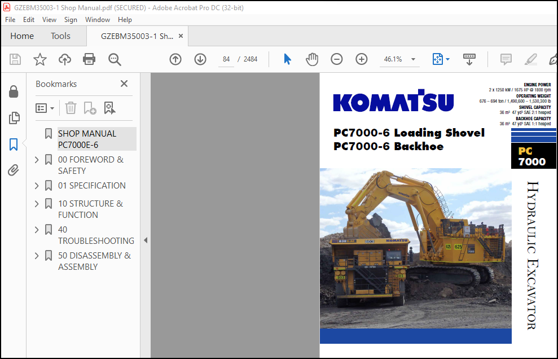Click the Fit page view icon
Screen dimensions: 558x359
437,59
